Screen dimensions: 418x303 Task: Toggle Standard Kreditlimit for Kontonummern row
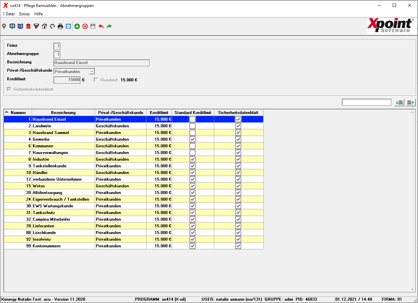point(192,246)
